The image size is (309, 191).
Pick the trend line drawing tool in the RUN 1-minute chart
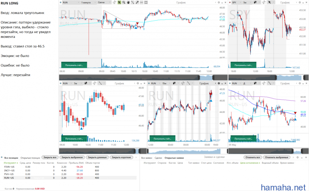(x=133, y=2)
